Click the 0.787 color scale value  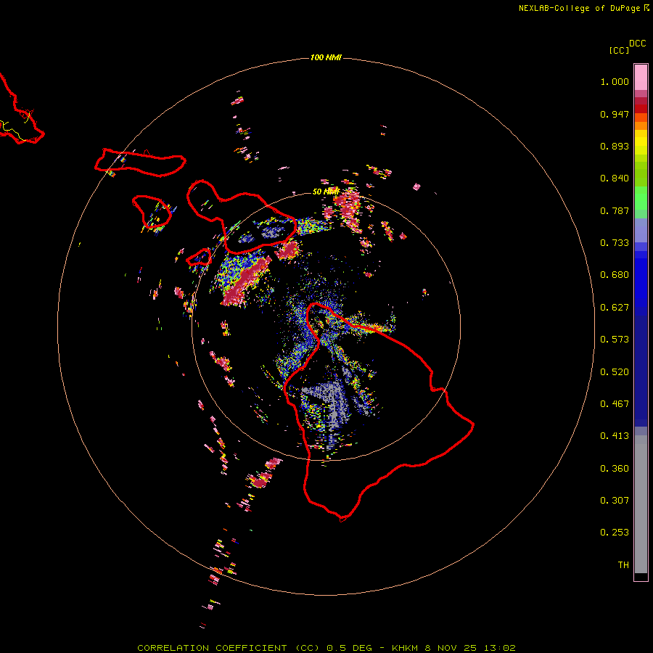[x=615, y=210]
